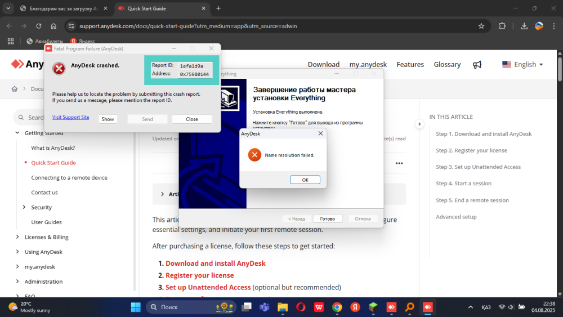The image size is (563, 317).
Task: Open File Explorer from the taskbar
Action: (283, 307)
